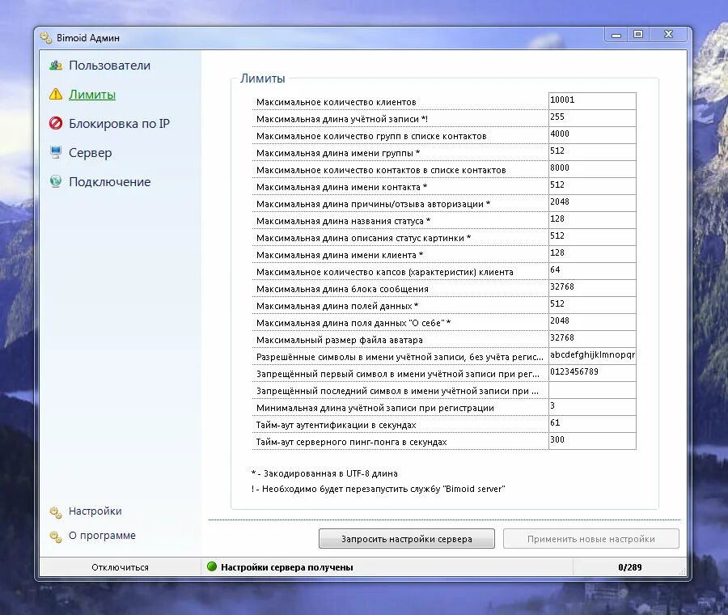Viewport: 728px width, 615px height.
Task: Open the Пользователи section
Action: click(x=109, y=66)
